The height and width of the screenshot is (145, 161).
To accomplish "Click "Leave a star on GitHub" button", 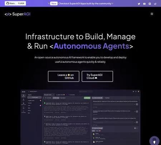I will (x=64, y=76).
